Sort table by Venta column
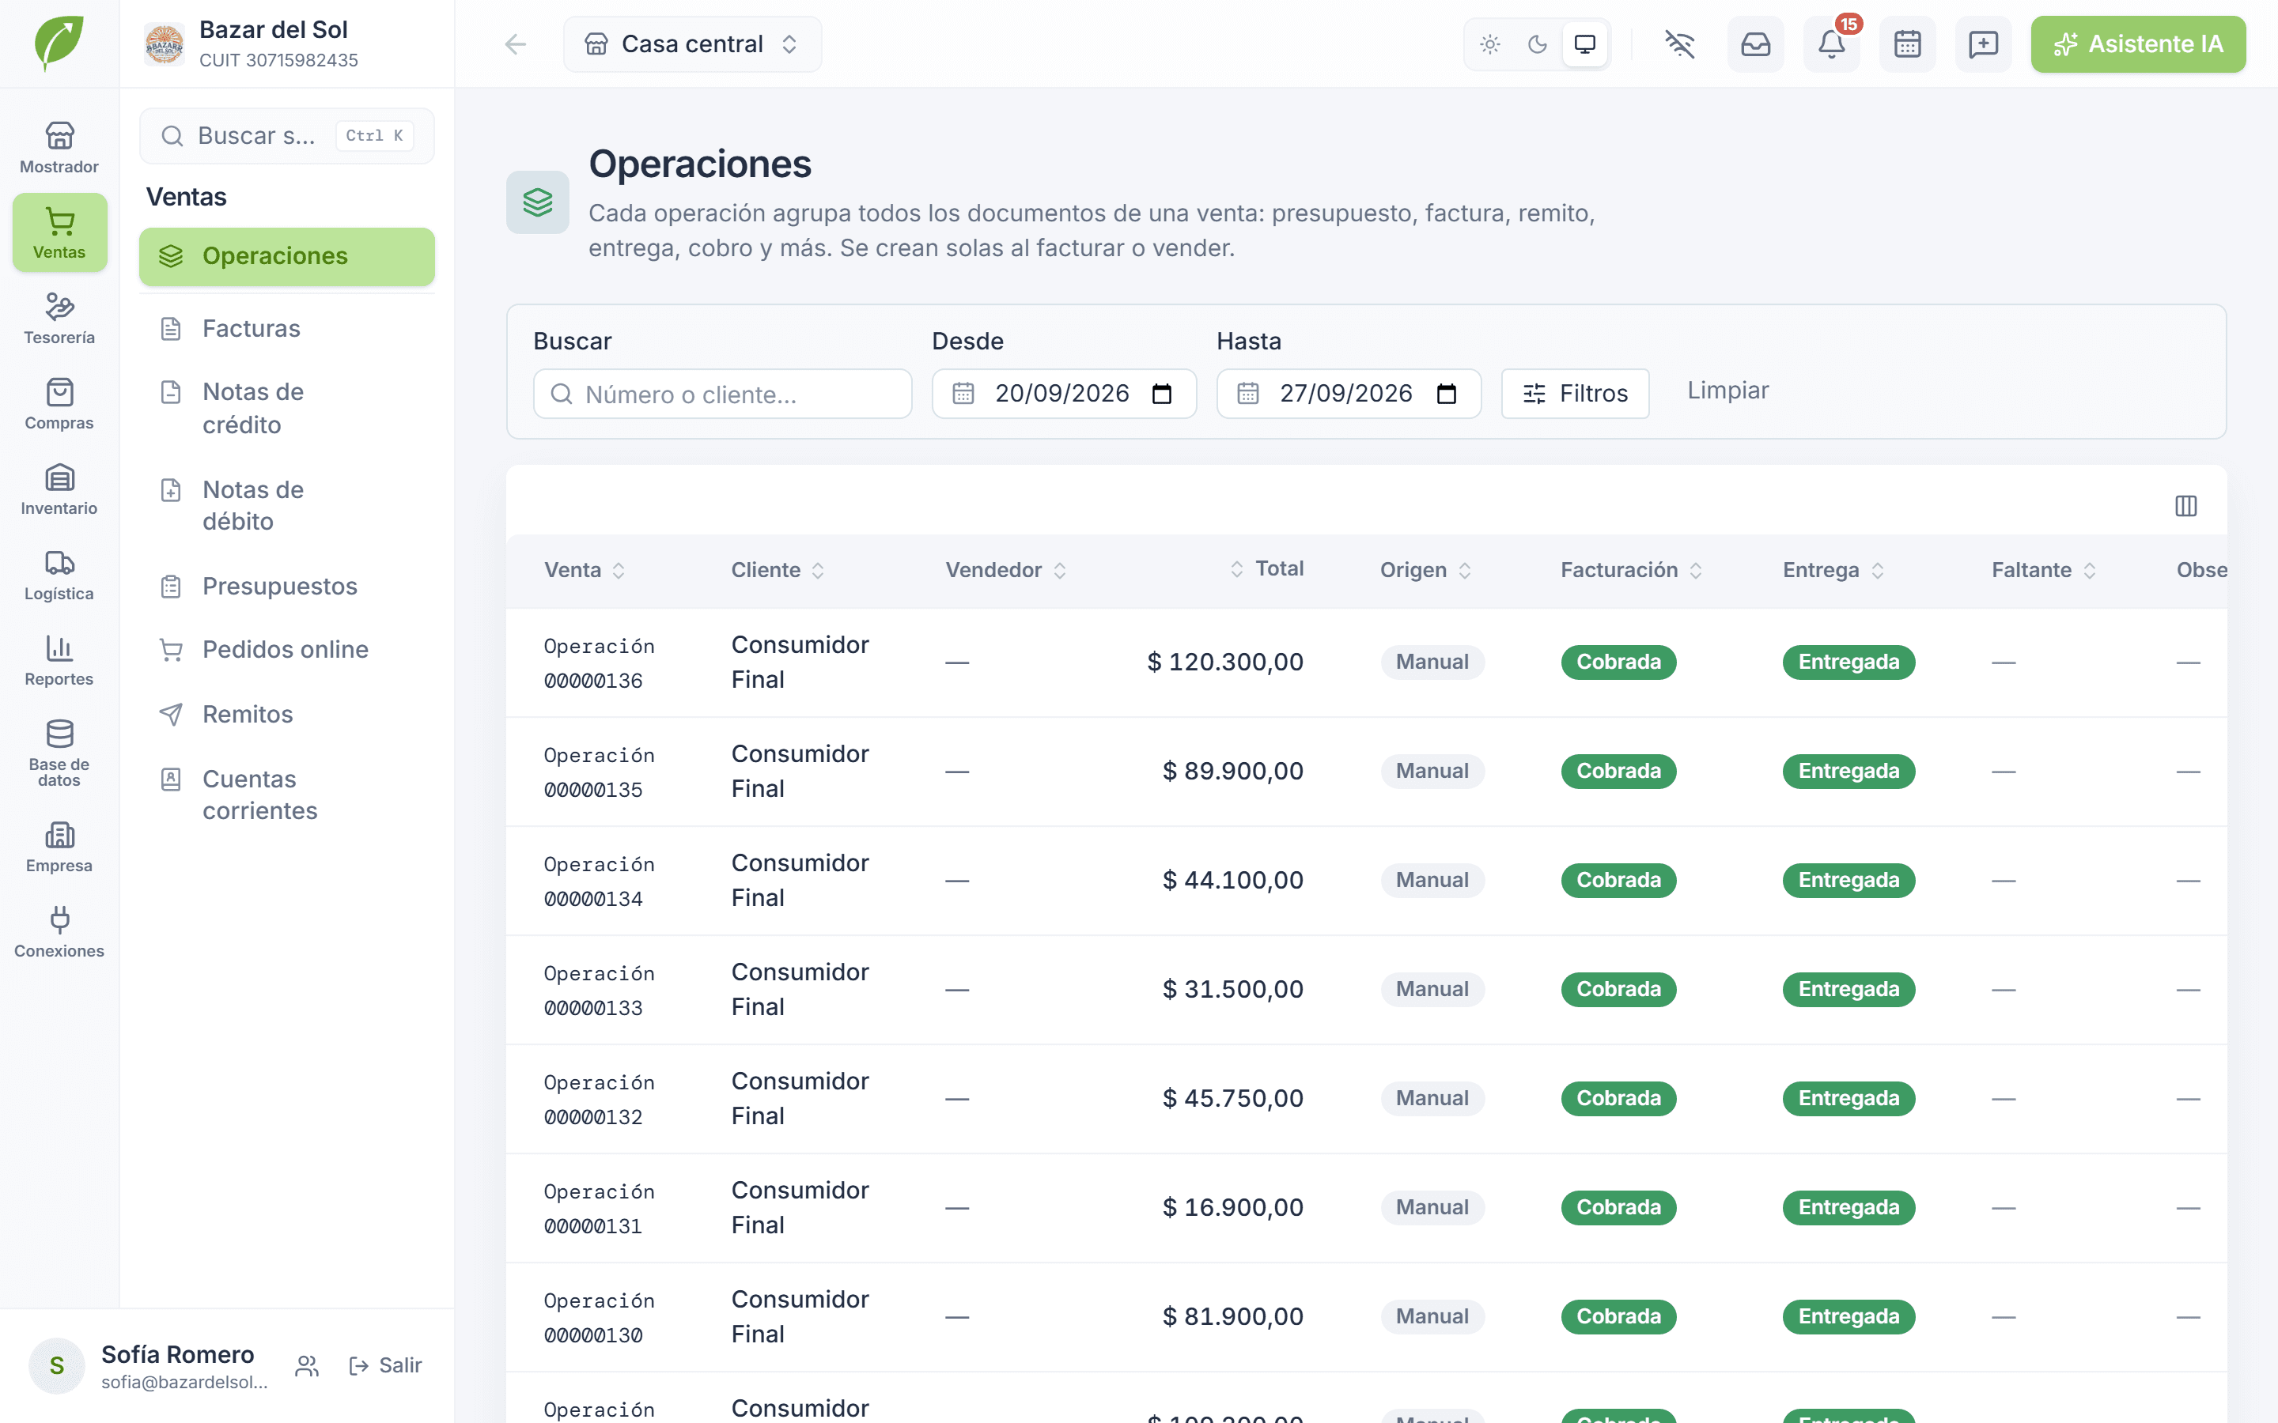Viewport: 2278px width, 1423px height. pyautogui.click(x=585, y=570)
